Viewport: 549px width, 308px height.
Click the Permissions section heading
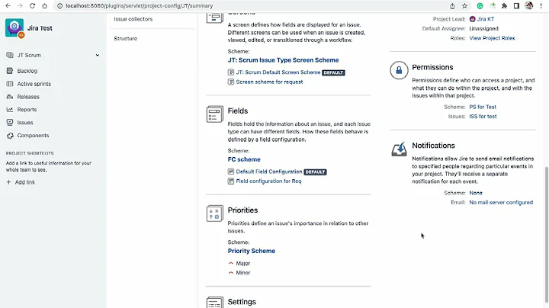click(432, 67)
